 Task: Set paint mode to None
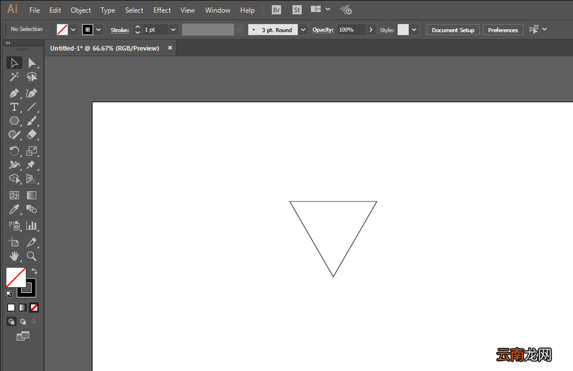(34, 308)
